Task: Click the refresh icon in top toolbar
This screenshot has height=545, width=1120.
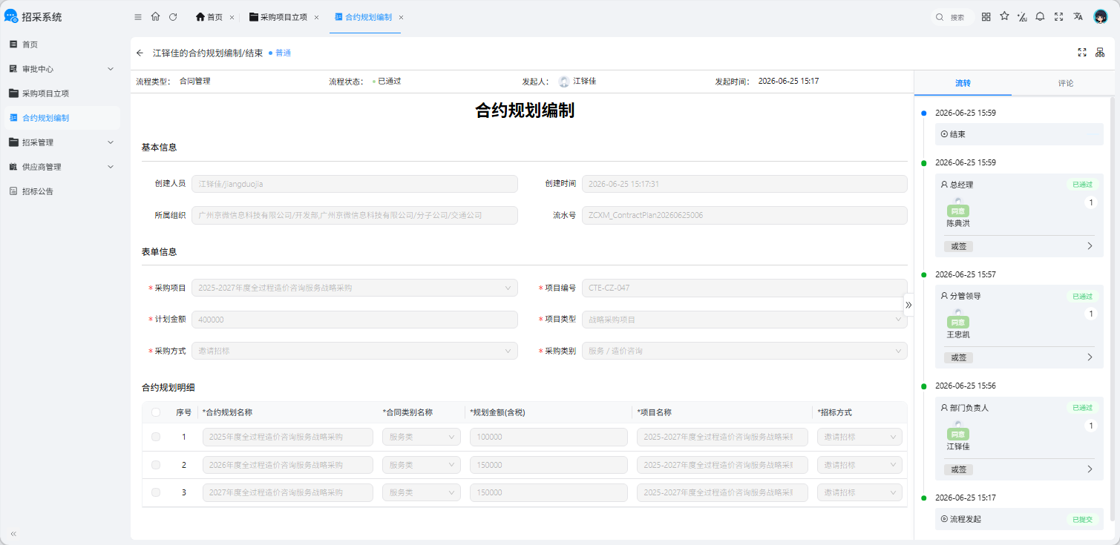Action: [173, 16]
